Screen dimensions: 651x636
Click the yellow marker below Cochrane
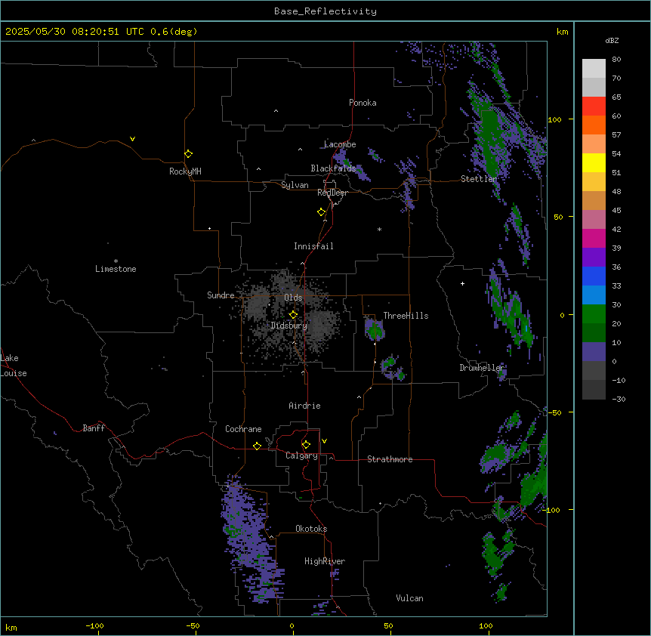257,446
